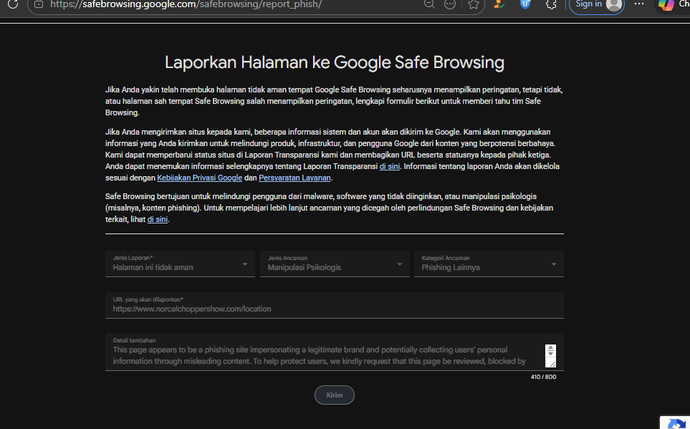Screen dimensions: 690x429
Task: Click the Kirim submit button
Action: (x=335, y=395)
